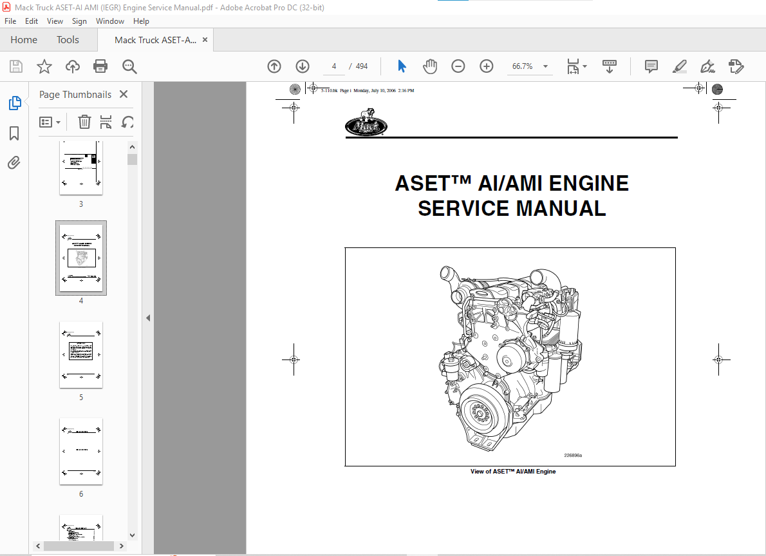The width and height of the screenshot is (766, 556).
Task: Add a comment sticky note
Action: [x=651, y=66]
